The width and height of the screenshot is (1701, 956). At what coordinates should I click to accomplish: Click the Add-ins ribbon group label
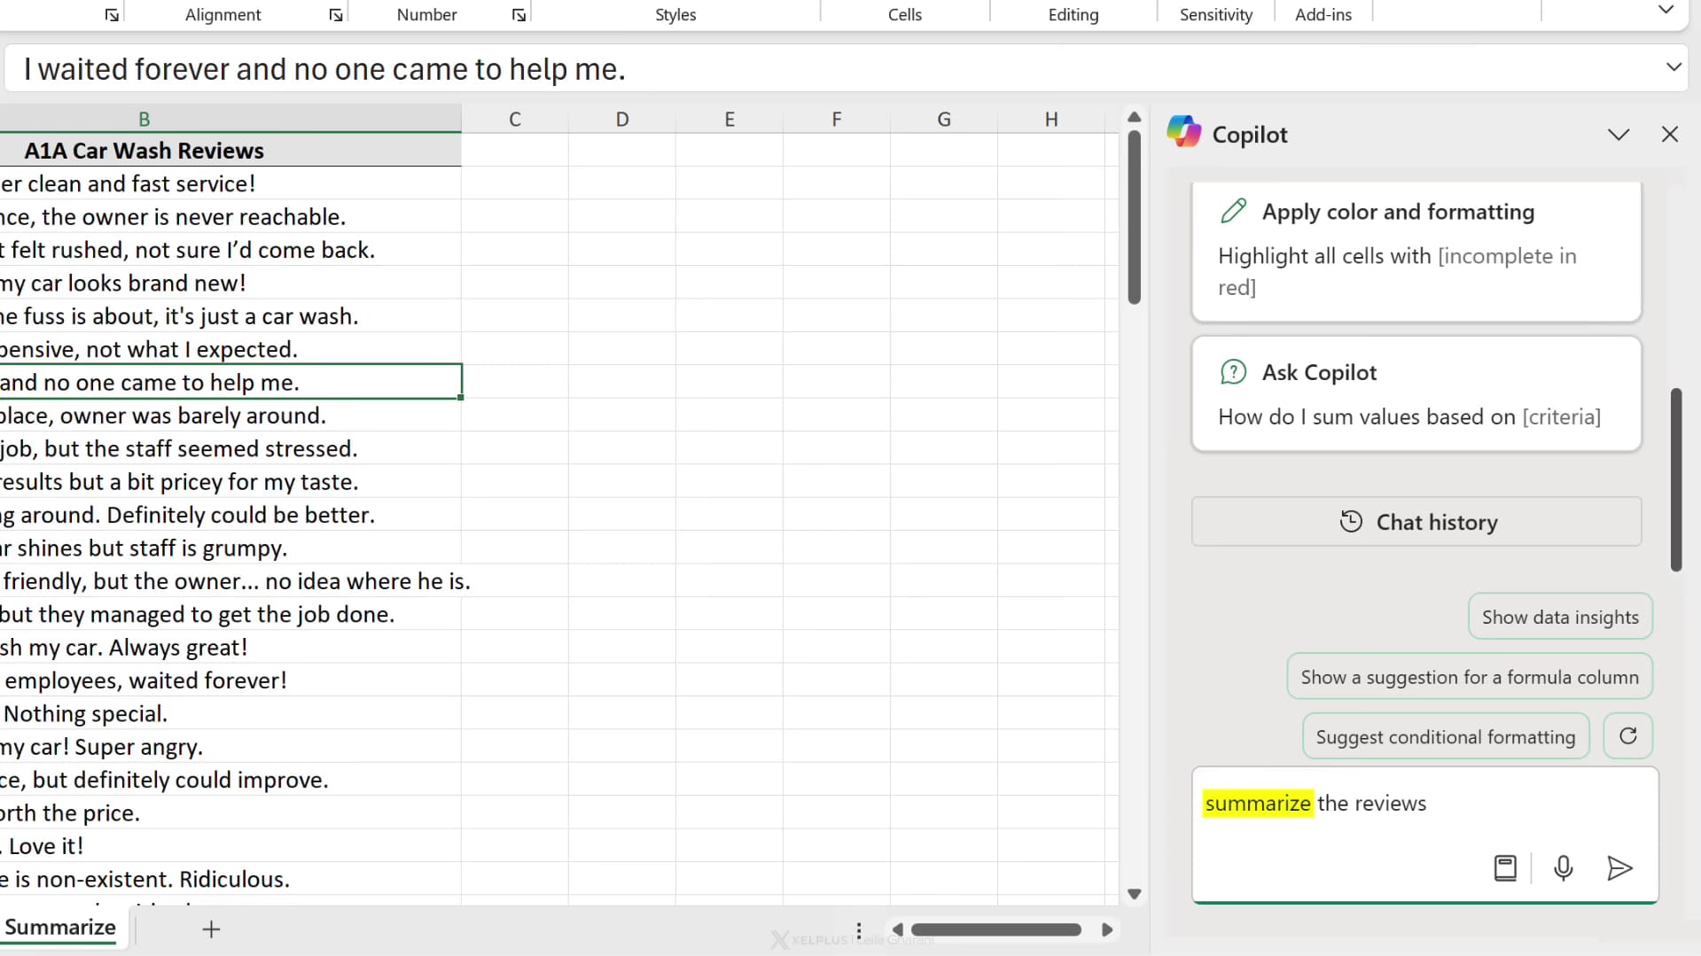1323,15
